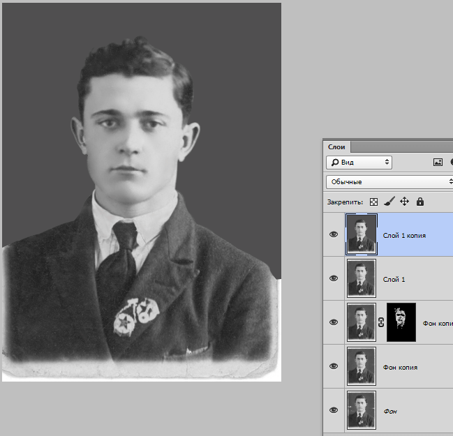Hide the 'Слой 1 копия' layer
The width and height of the screenshot is (453, 436).
point(334,234)
